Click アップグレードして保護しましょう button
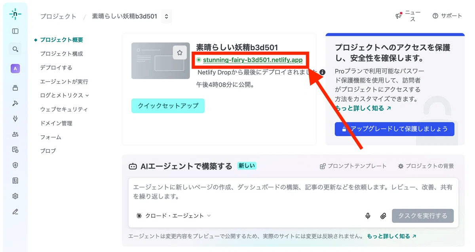Image resolution: width=475 pixels, height=252 pixels. coord(394,129)
